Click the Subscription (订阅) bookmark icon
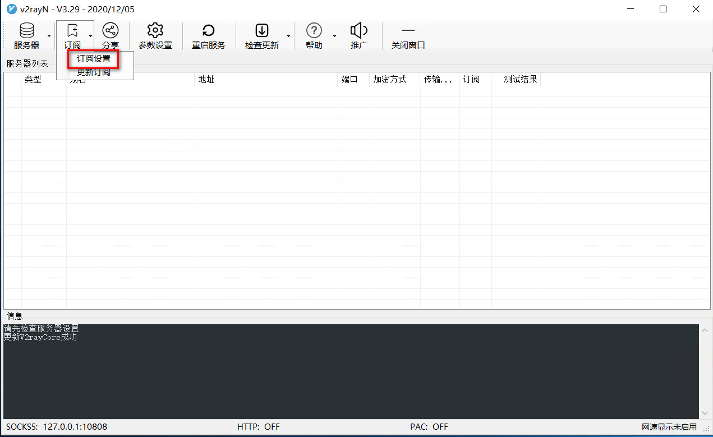The height and width of the screenshot is (437, 713). [72, 31]
